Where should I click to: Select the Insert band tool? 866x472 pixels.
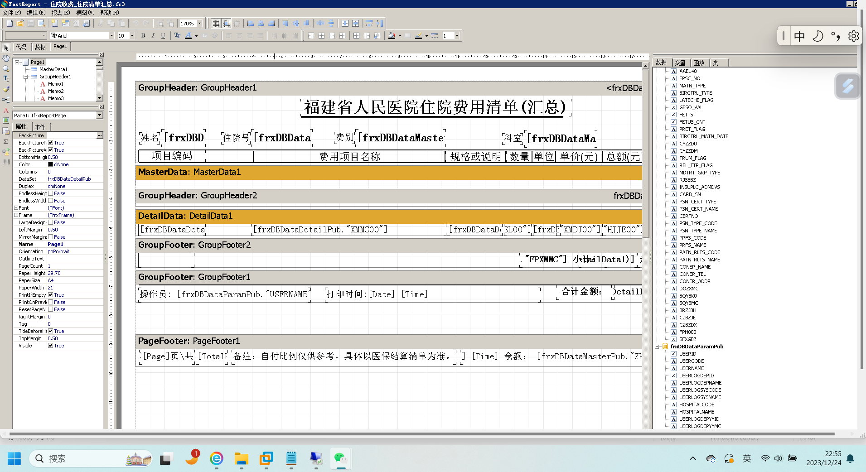point(6,100)
